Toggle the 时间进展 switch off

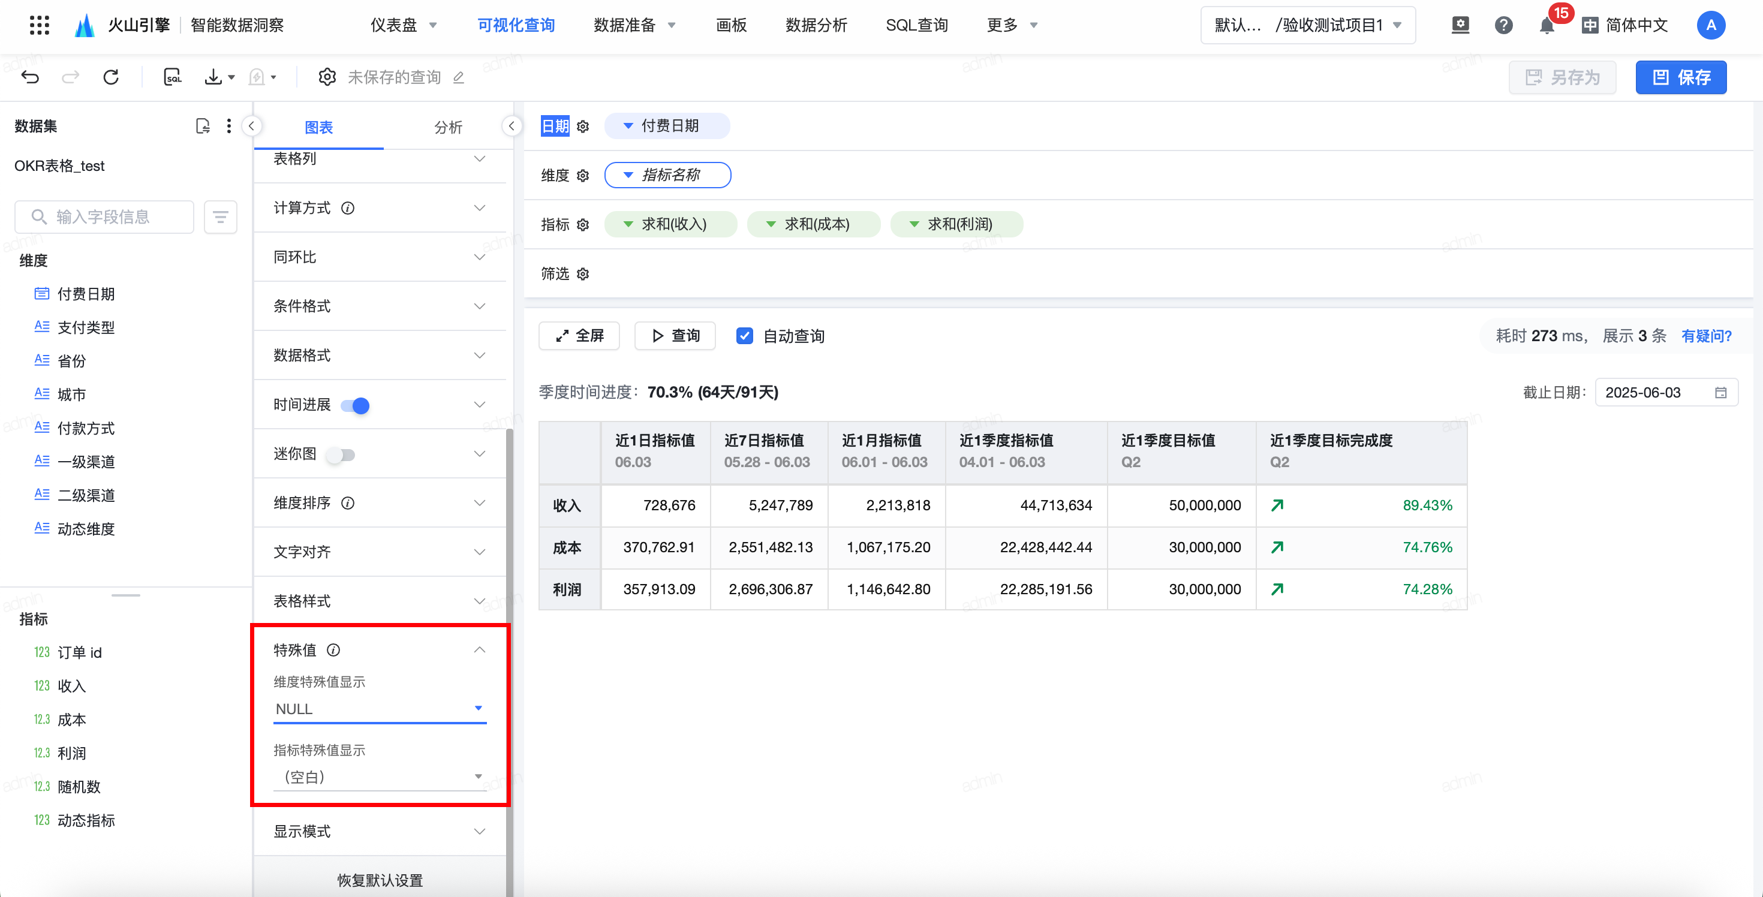click(x=355, y=405)
